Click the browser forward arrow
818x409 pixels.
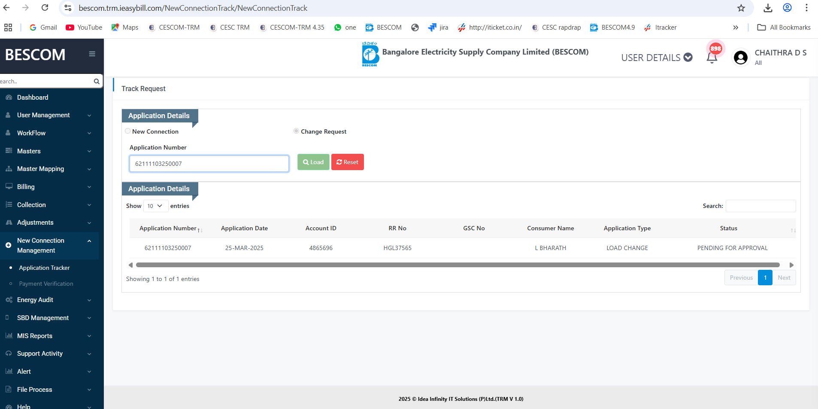pyautogui.click(x=25, y=8)
